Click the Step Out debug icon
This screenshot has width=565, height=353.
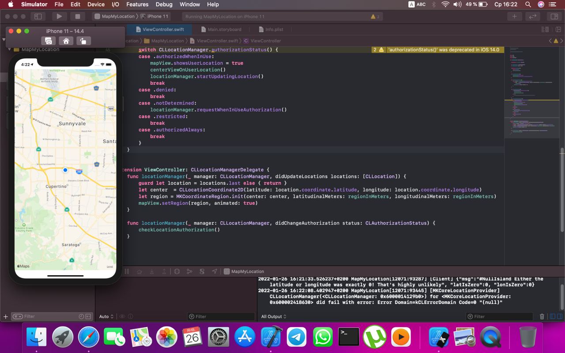(164, 271)
